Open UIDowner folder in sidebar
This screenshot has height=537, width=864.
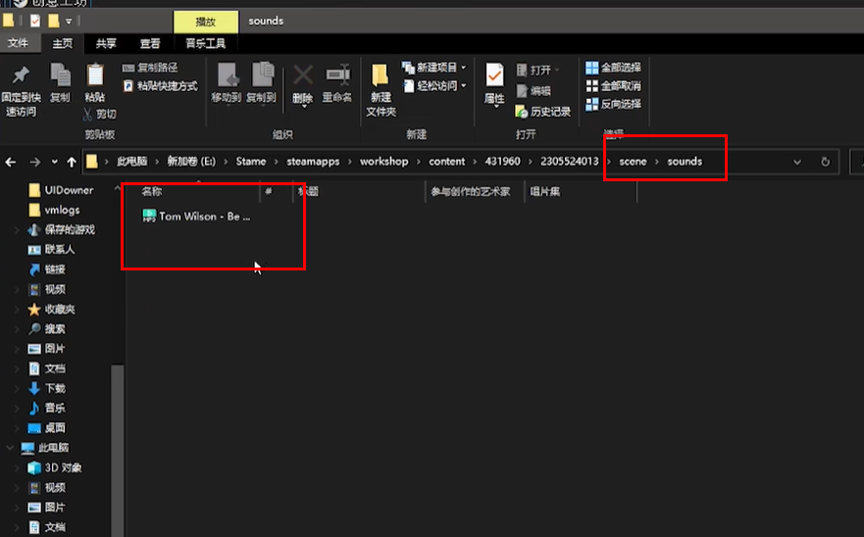coord(61,190)
